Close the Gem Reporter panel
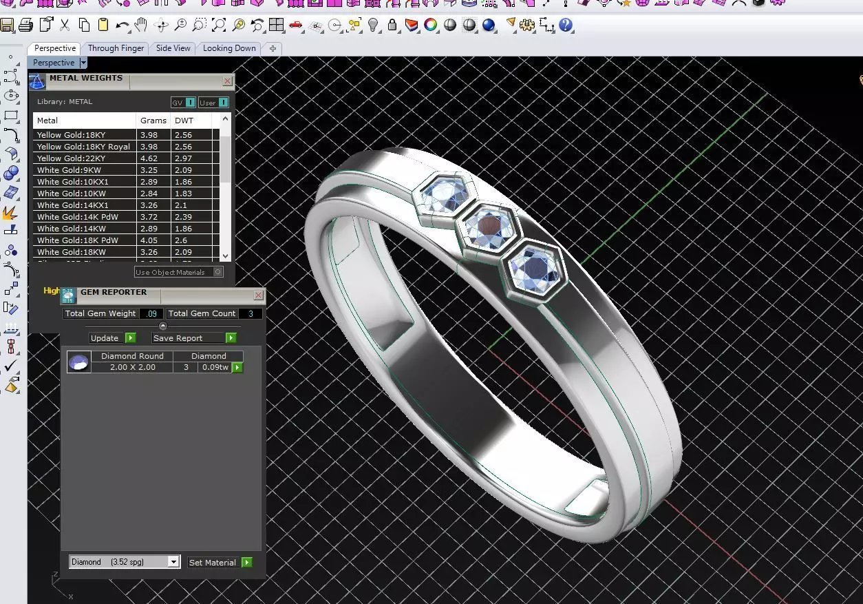 (259, 295)
